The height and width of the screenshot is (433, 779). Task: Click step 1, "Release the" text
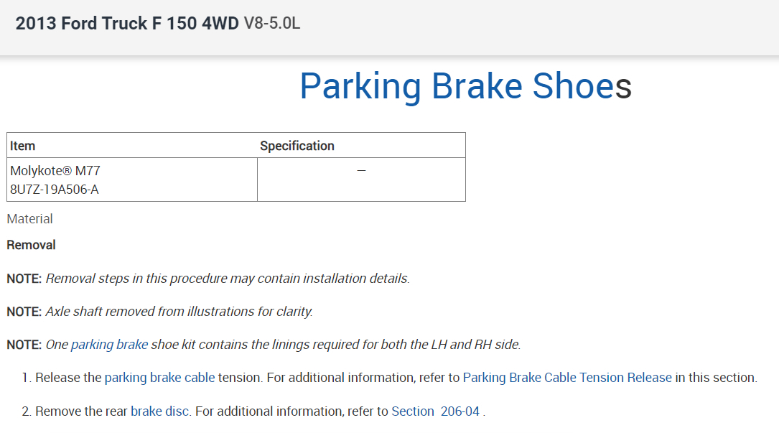coord(69,378)
